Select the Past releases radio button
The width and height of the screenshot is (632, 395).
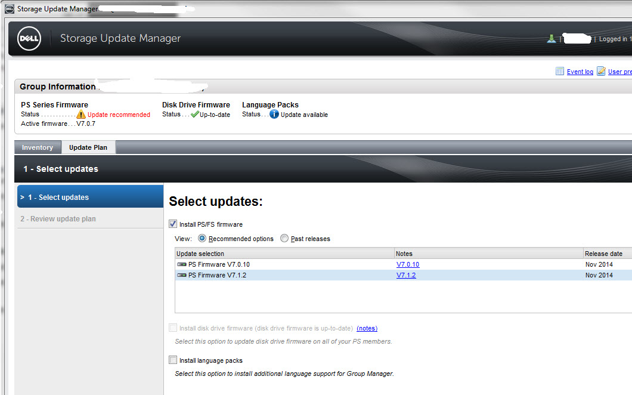point(284,239)
